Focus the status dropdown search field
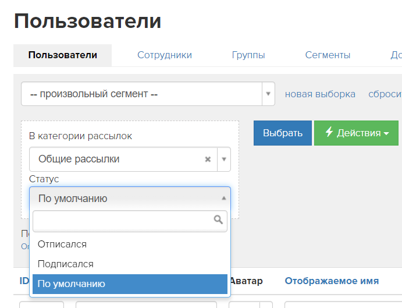This screenshot has width=402, height=308. (x=130, y=221)
